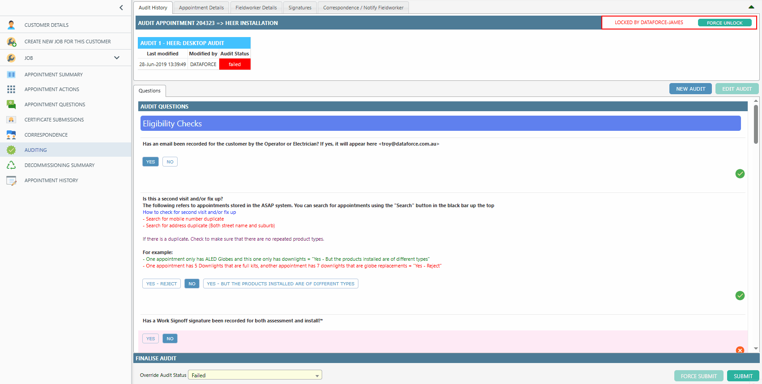Click the red failed audit status cell

click(x=235, y=64)
